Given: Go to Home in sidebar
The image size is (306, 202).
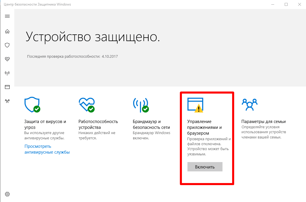Looking at the screenshot, I should click(x=7, y=31).
